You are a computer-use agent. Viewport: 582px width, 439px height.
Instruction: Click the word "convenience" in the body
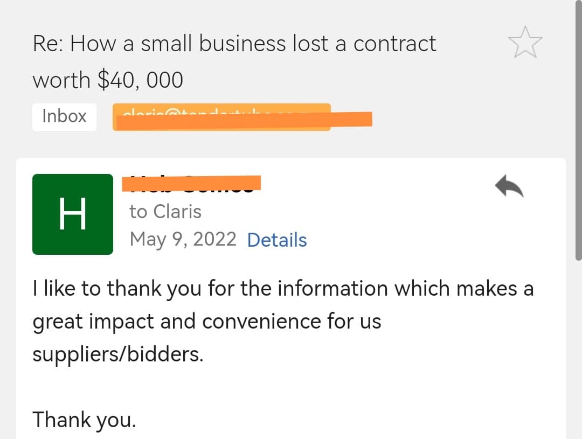[264, 322]
